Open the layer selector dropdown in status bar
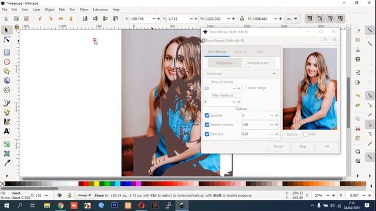Image resolution: width=376 pixels, height=211 pixels. tap(84, 195)
